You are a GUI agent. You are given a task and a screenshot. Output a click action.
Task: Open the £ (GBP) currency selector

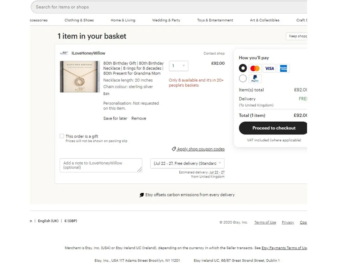pyautogui.click(x=71, y=221)
